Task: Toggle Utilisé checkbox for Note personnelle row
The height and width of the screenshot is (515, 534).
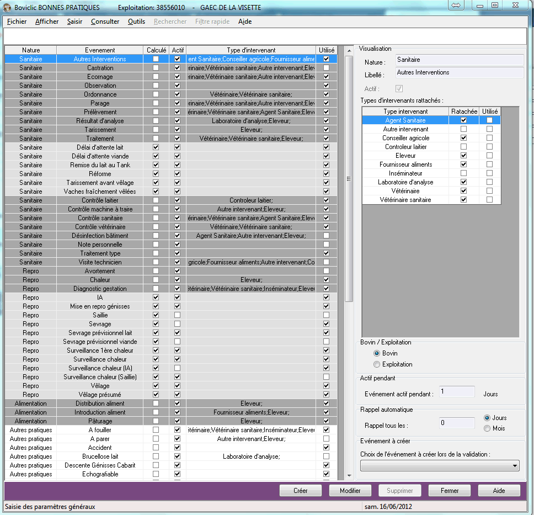Action: tap(326, 244)
